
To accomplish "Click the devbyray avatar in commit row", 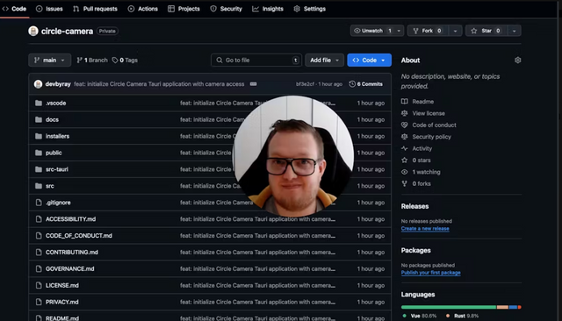I will [x=38, y=84].
